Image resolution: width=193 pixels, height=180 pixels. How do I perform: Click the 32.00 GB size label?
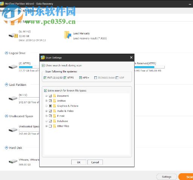point(24,36)
